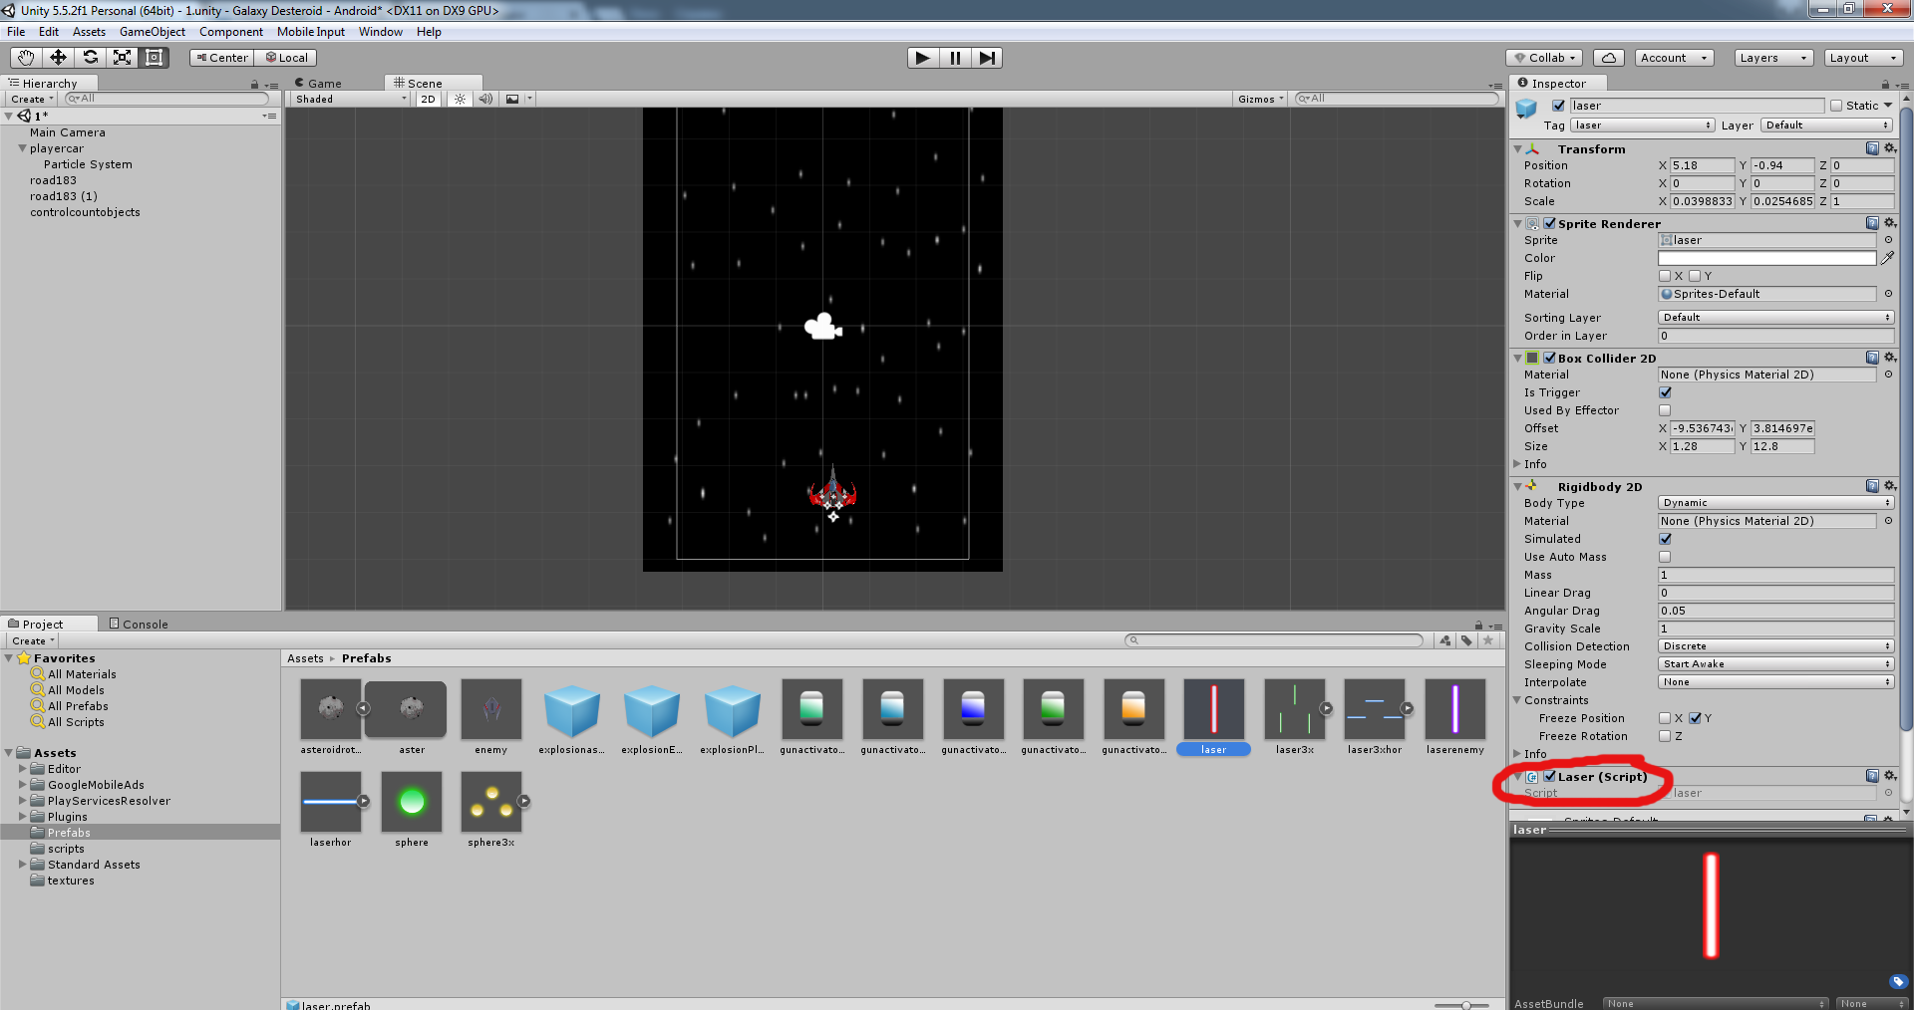This screenshot has width=1914, height=1010.
Task: Open the Tag dropdown
Action: [1642, 126]
